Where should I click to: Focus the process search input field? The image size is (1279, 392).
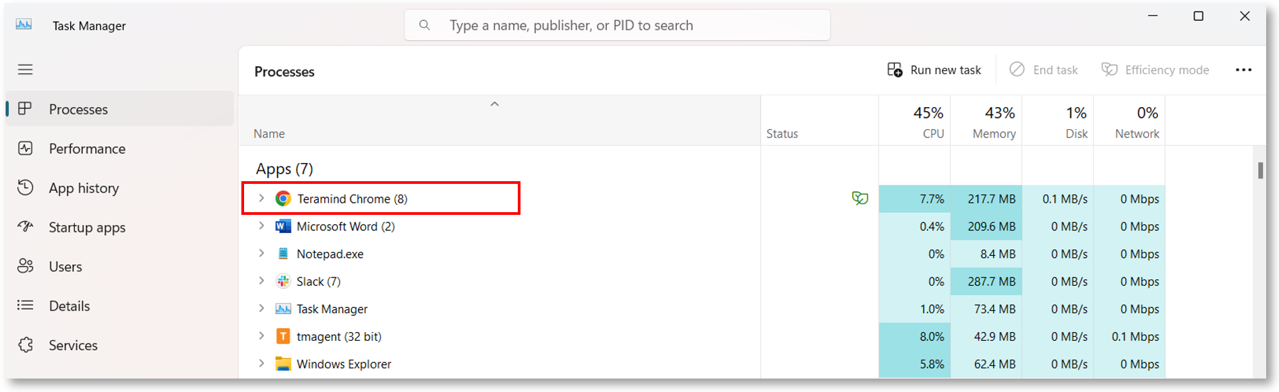(x=617, y=26)
